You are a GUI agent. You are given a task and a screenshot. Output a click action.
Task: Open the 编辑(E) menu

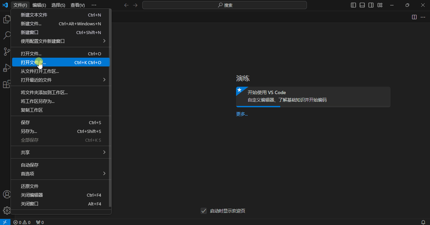click(39, 5)
